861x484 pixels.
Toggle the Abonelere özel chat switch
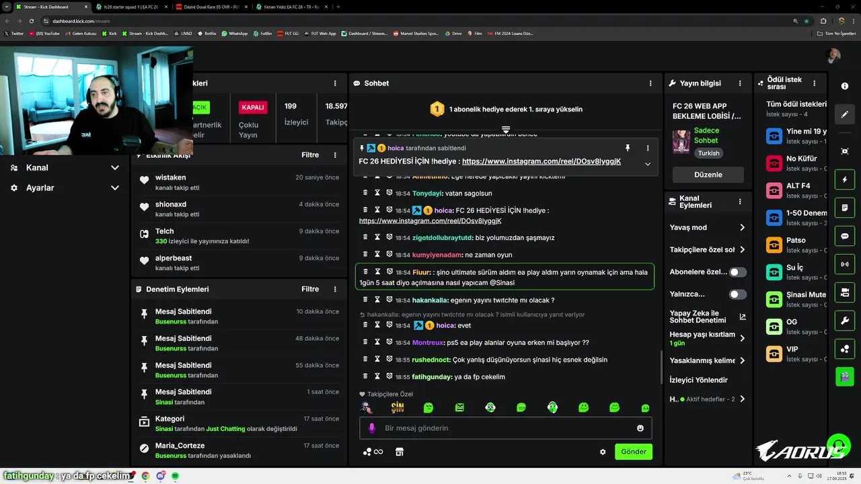(738, 272)
